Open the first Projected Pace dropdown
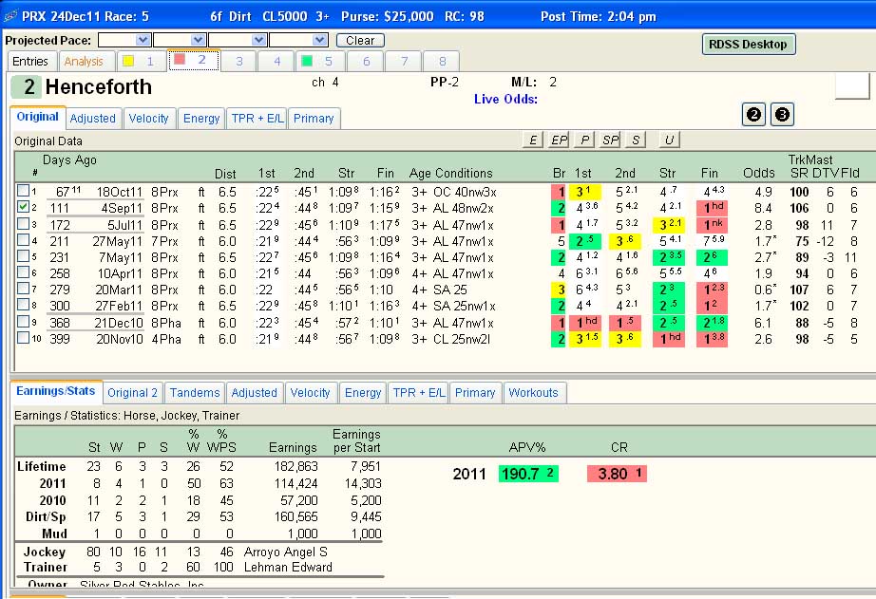The image size is (876, 599). 143,40
